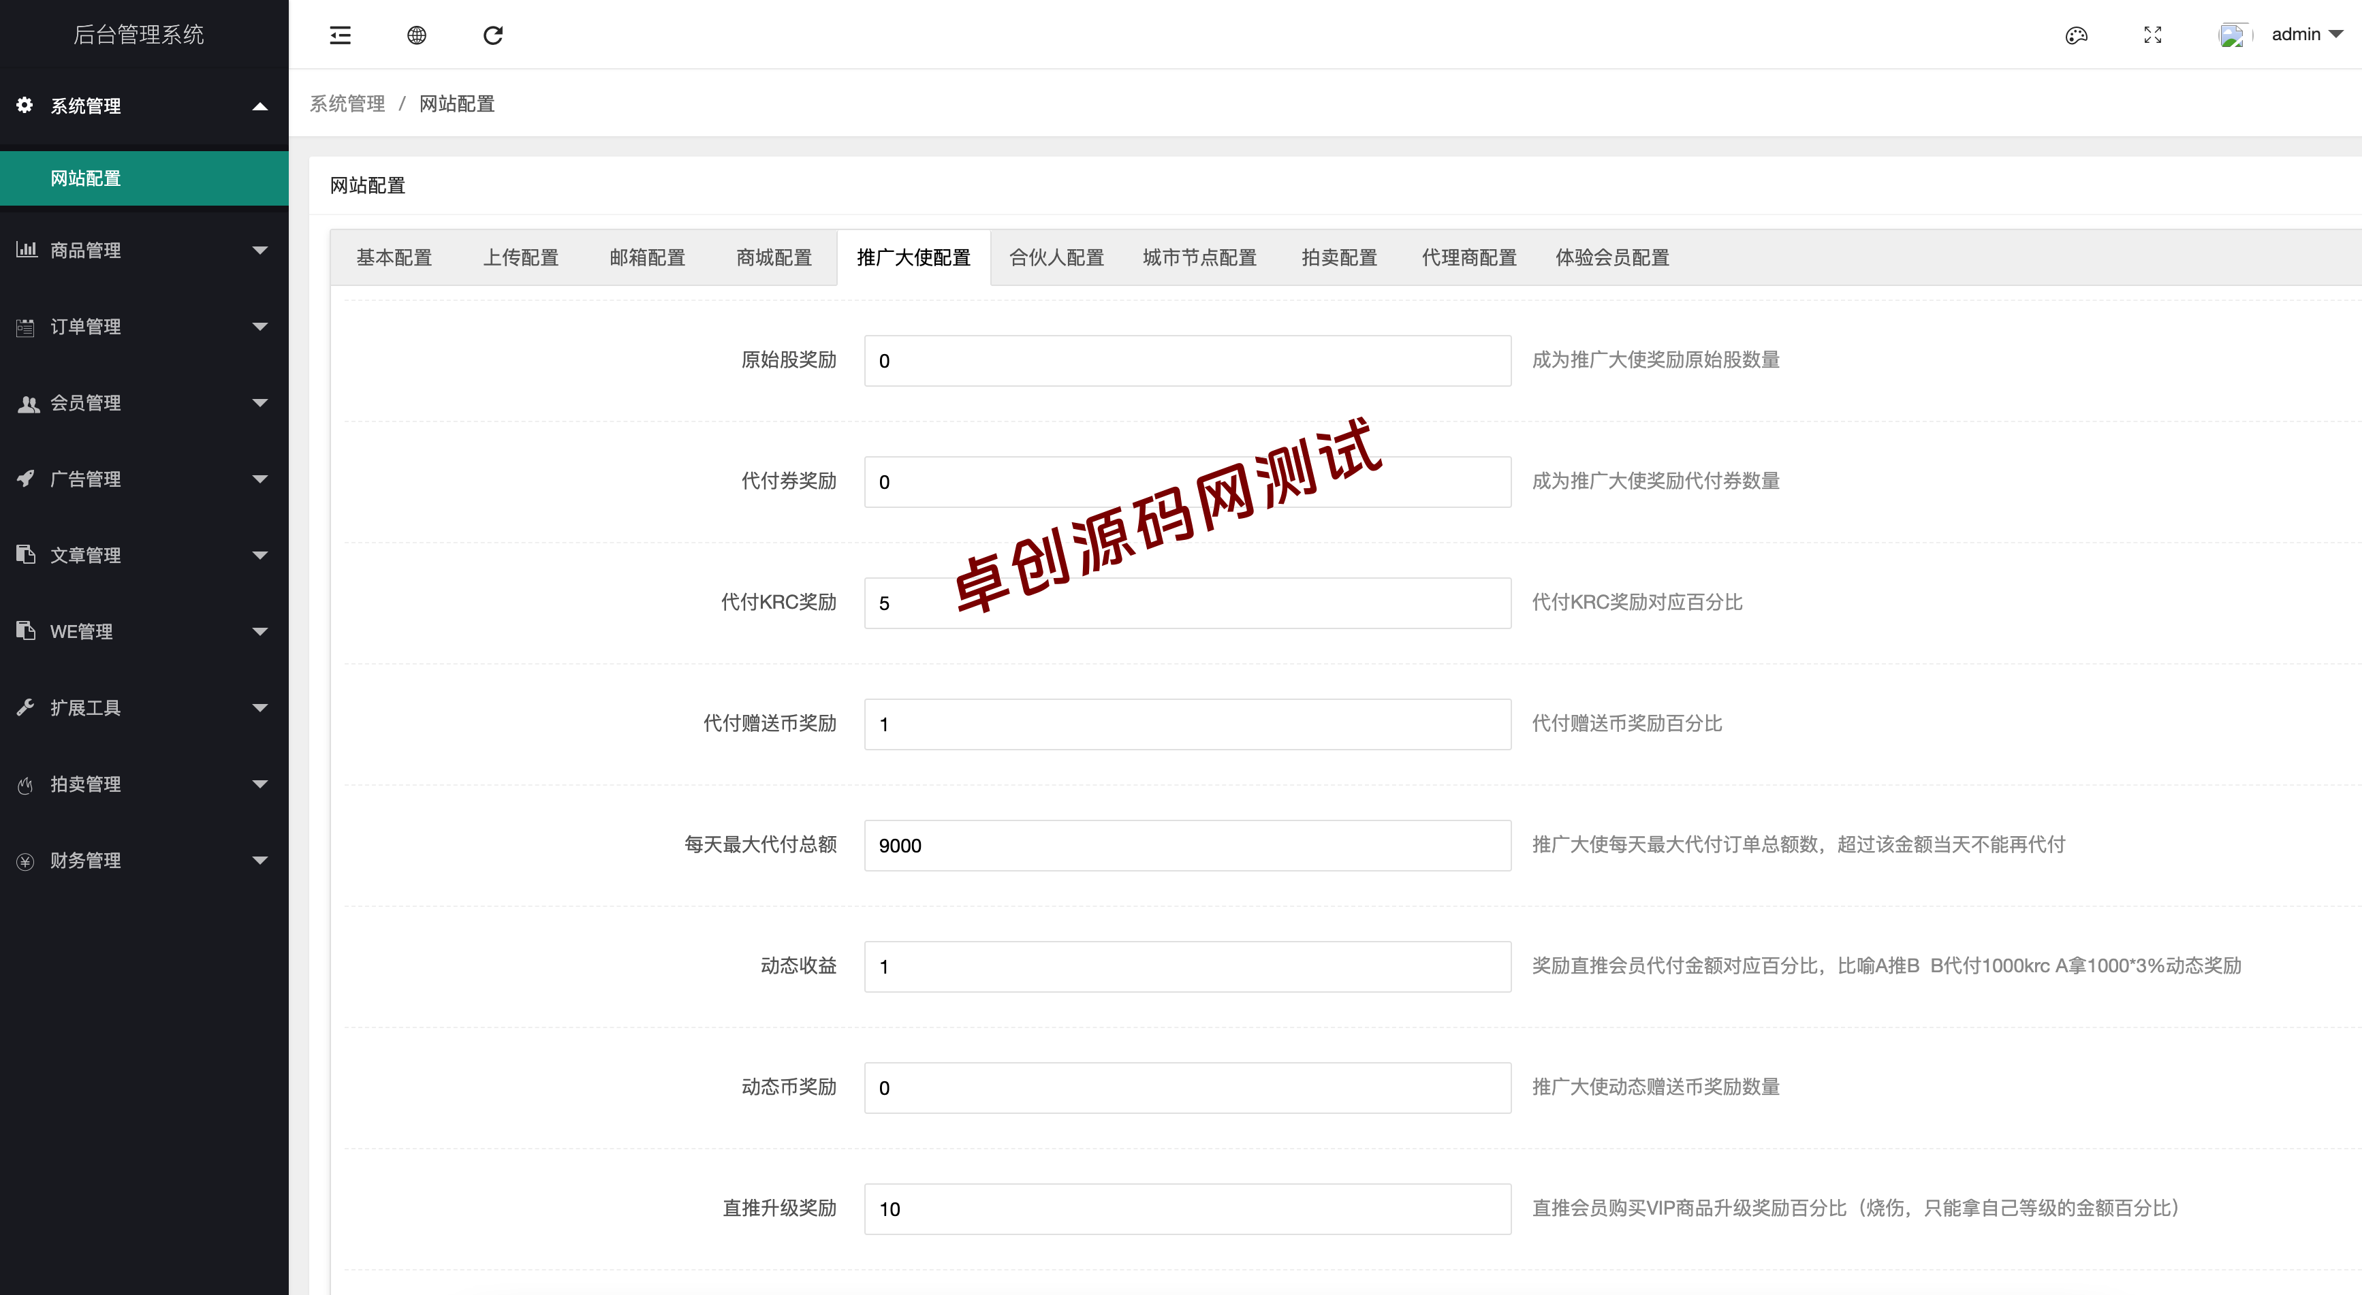
Task: Click the rocket icon beside 广告管理
Action: pyautogui.click(x=25, y=479)
